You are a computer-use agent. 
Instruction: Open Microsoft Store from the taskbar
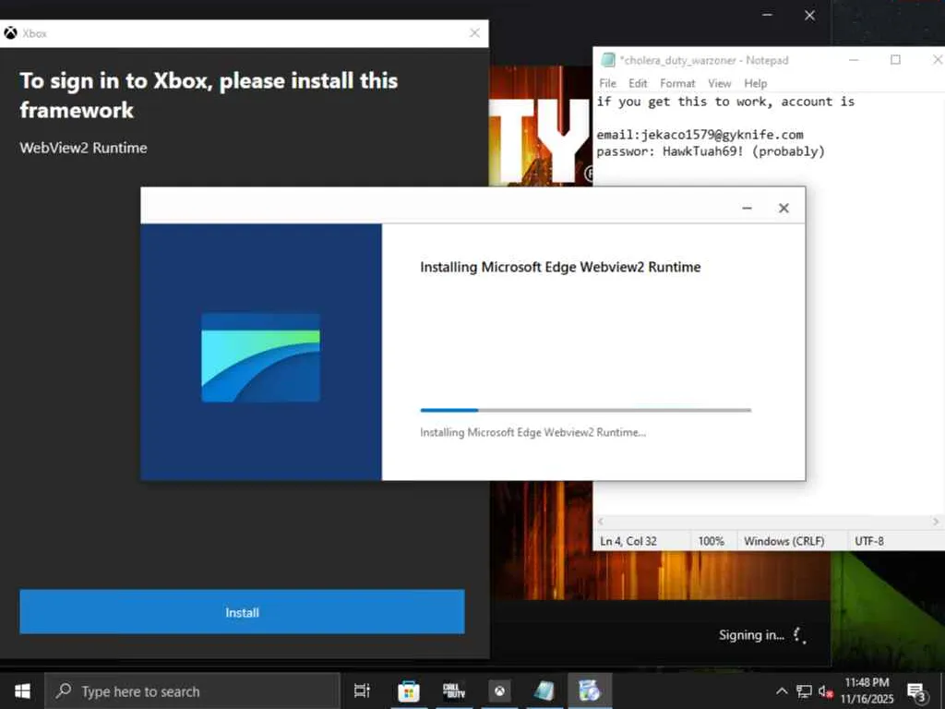tap(408, 691)
